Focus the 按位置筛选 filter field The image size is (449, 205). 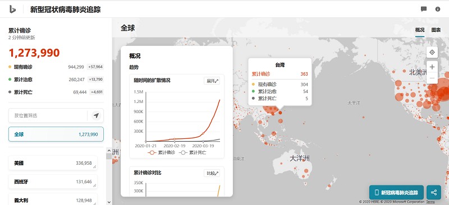[x=48, y=115]
